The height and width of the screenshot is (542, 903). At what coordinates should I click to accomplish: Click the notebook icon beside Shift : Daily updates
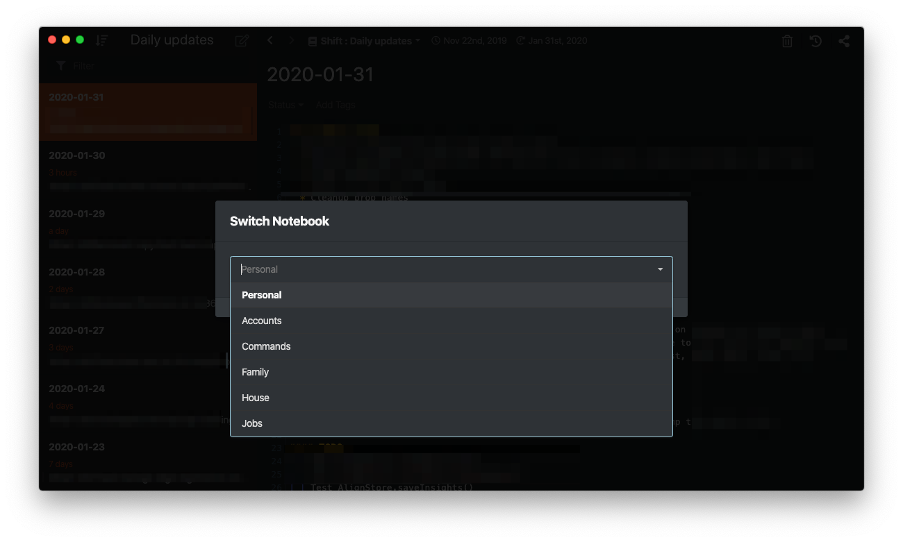click(x=311, y=40)
